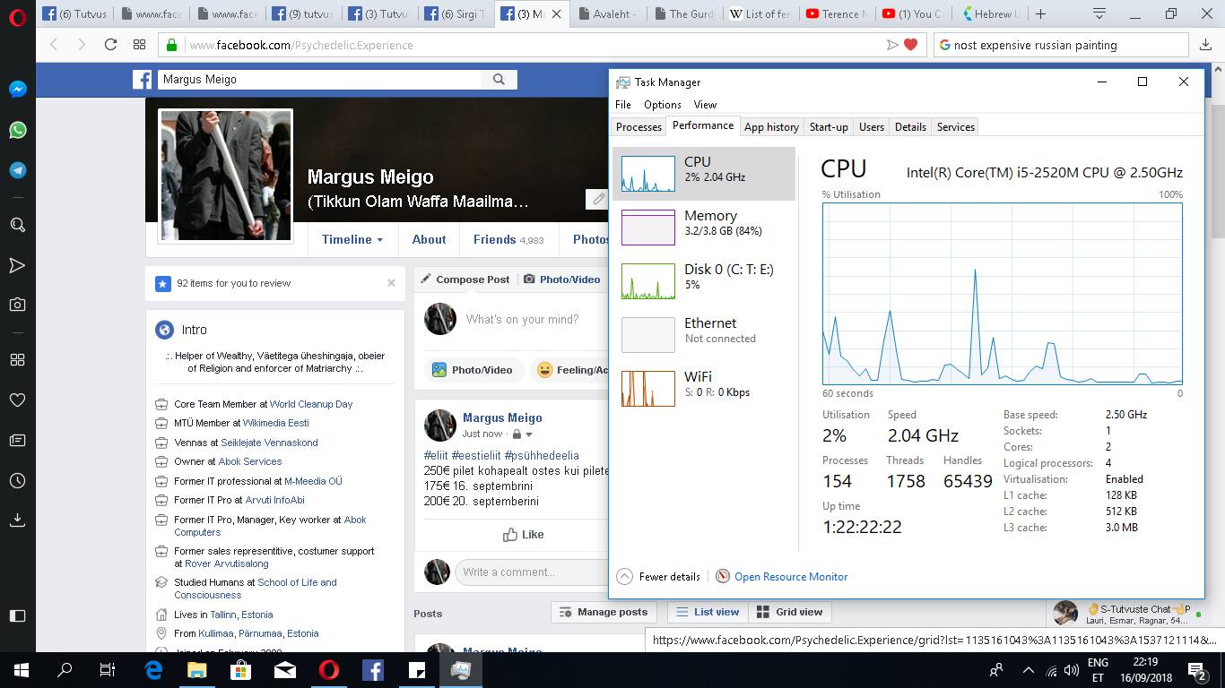Toggle Opera sidebar panel icon at bottom
The image size is (1225, 688).
tap(17, 615)
